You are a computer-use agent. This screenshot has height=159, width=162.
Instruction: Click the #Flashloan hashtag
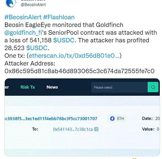click(x=59, y=17)
